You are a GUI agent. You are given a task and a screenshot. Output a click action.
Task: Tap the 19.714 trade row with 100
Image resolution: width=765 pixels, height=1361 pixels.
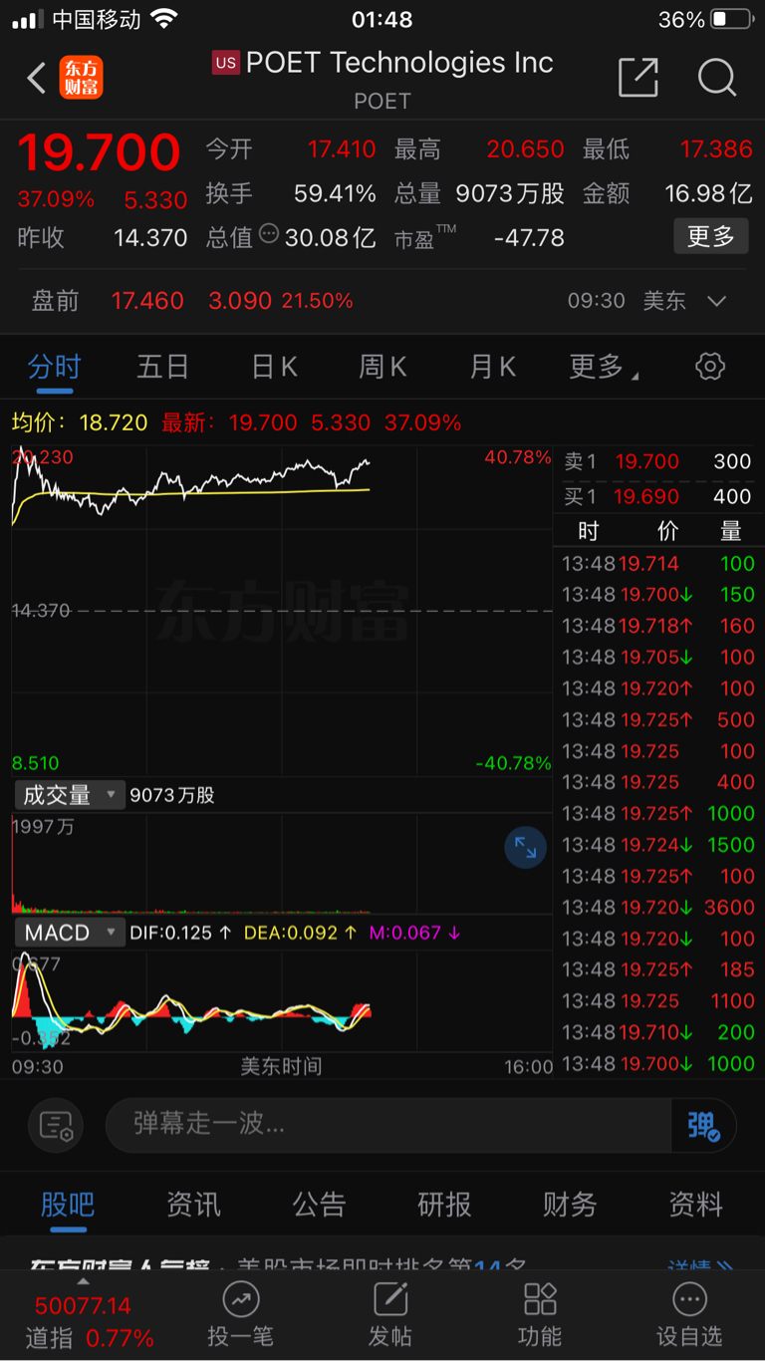657,563
